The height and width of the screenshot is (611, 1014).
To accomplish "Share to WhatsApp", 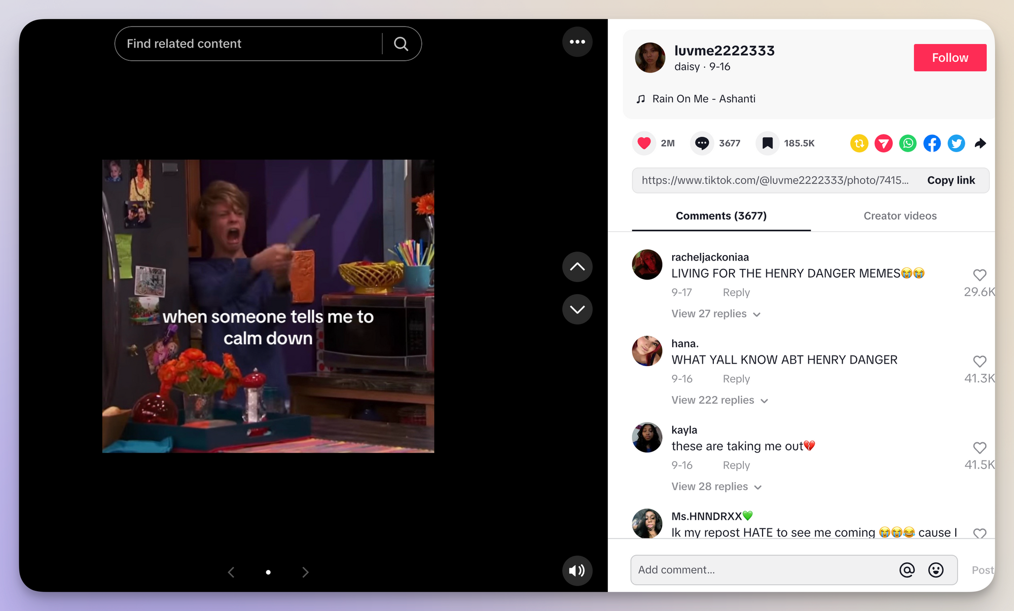I will 908,143.
